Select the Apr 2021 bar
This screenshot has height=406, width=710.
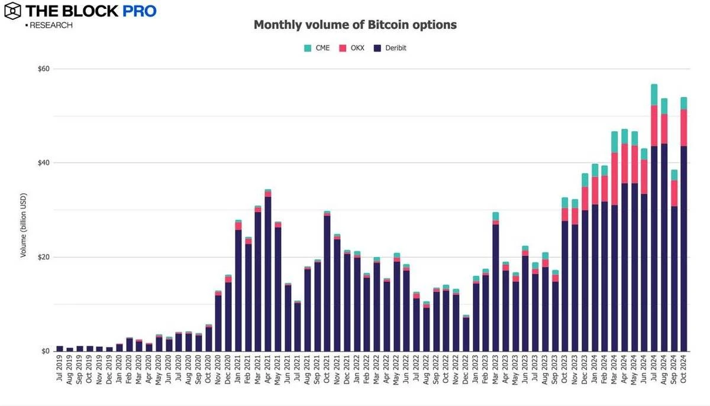pos(268,272)
